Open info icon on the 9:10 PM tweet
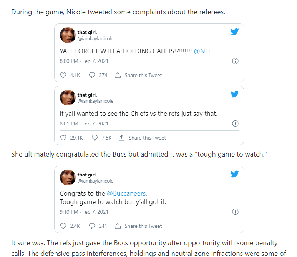This screenshot has height=257, width=297. pyautogui.click(x=236, y=212)
